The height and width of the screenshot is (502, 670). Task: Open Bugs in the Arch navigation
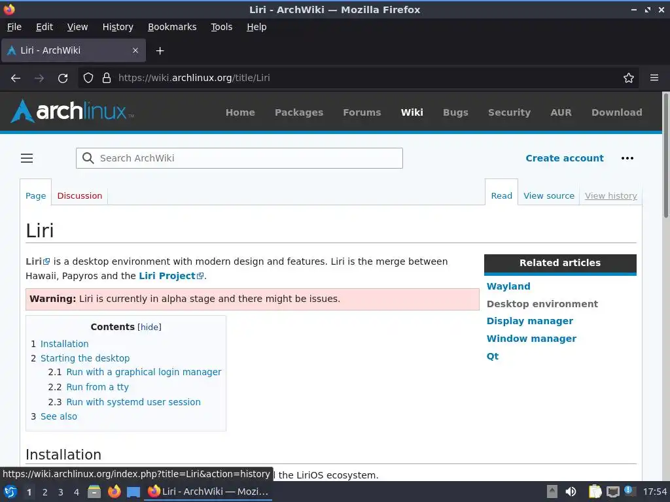[x=455, y=112]
